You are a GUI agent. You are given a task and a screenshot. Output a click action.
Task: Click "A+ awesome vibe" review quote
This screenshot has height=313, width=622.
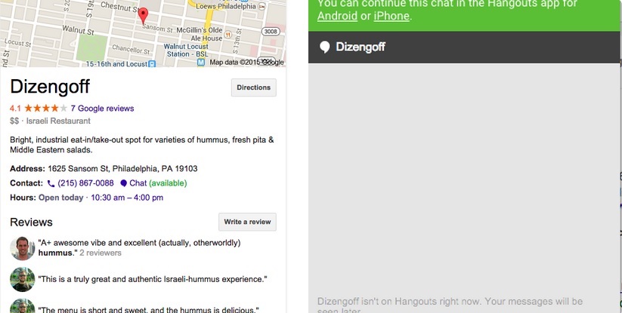pos(139,247)
